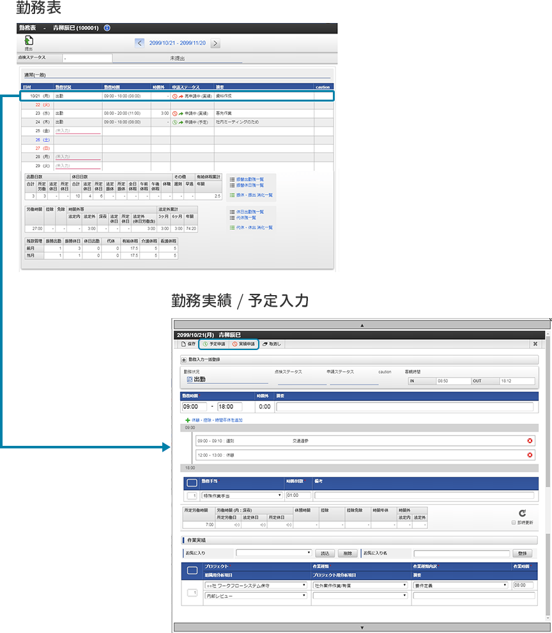The image size is (552, 633).
Task: Open the 社外案件作業/有償 dropdown
Action: (360, 585)
